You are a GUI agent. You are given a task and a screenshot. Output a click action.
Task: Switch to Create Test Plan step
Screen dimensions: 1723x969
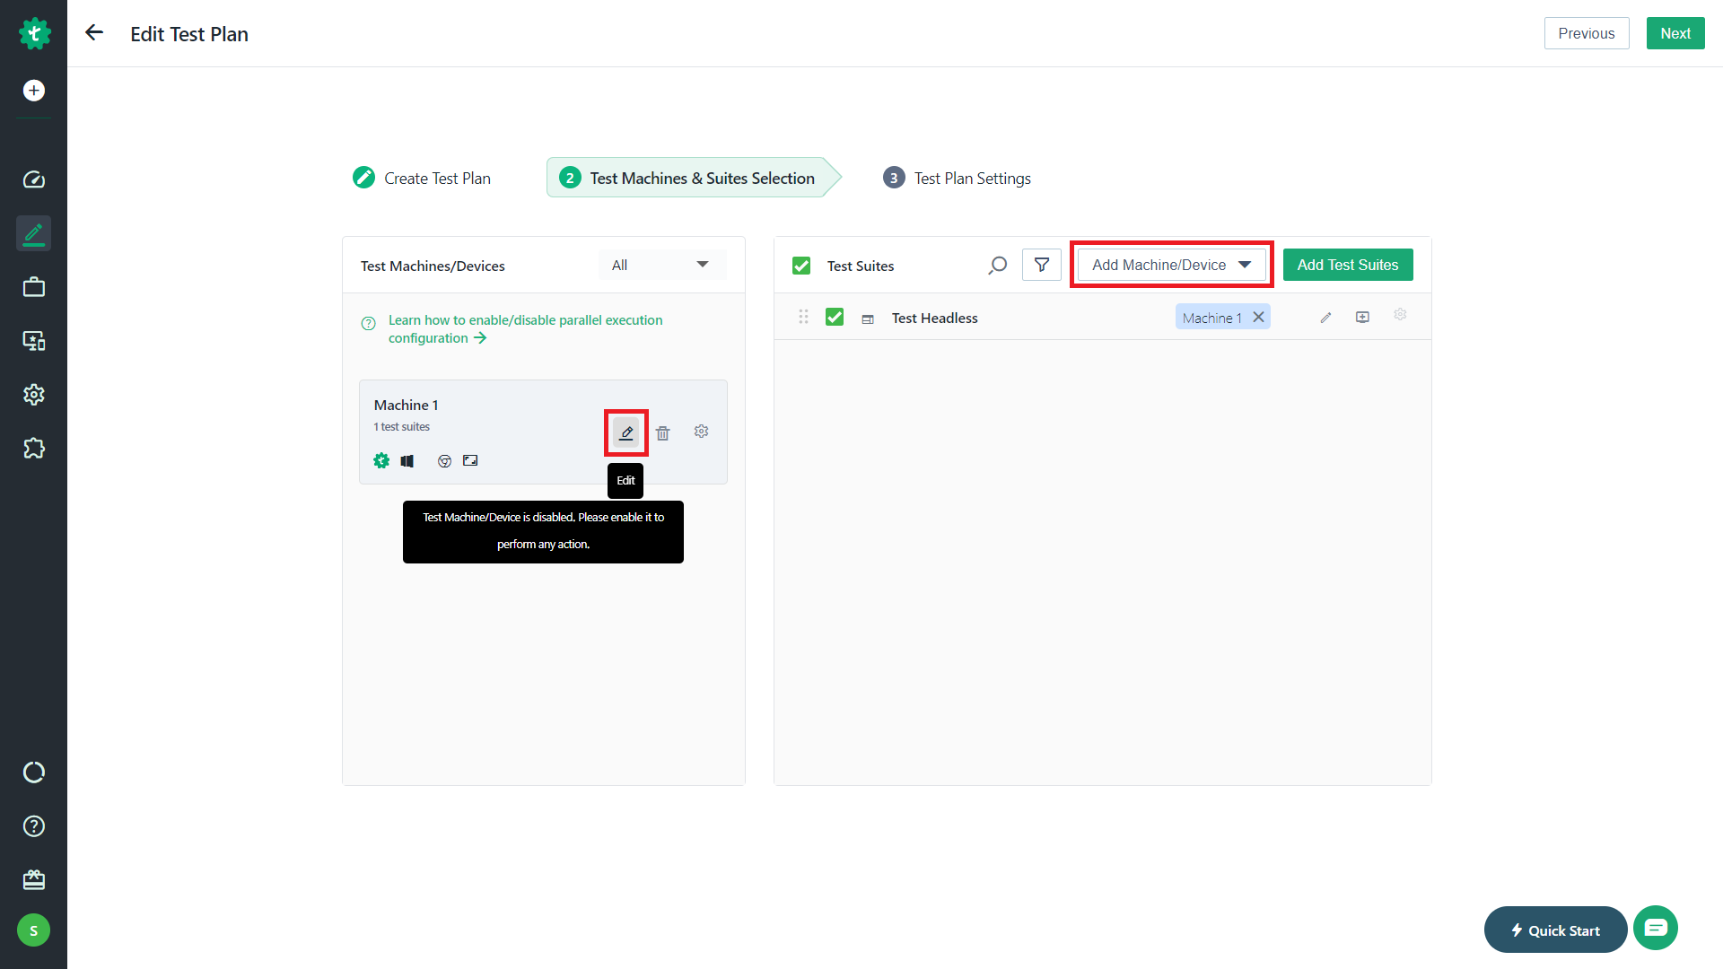[x=422, y=179]
